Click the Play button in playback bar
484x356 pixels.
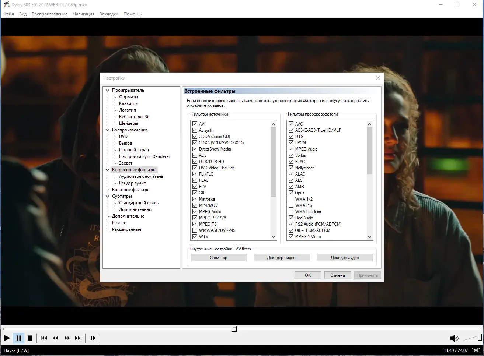tap(7, 338)
